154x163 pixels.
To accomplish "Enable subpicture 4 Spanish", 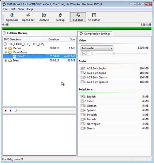I will (x=82, y=110).
